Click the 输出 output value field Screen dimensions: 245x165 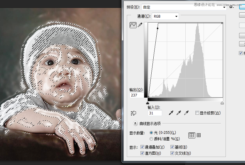(x=137, y=95)
